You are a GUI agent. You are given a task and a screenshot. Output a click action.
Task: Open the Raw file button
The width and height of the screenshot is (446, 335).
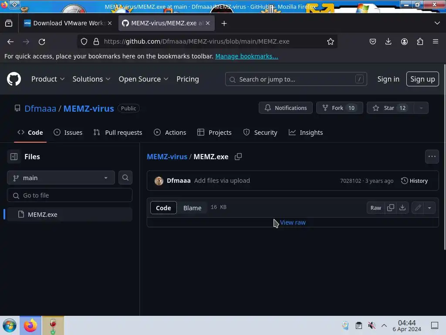click(375, 208)
